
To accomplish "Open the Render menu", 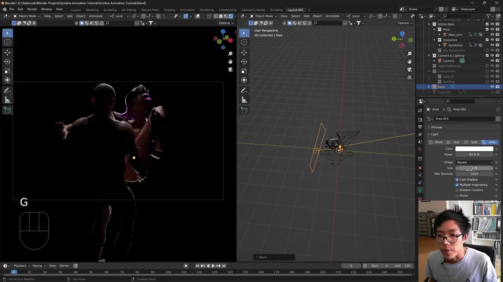I will pyautogui.click(x=32, y=9).
